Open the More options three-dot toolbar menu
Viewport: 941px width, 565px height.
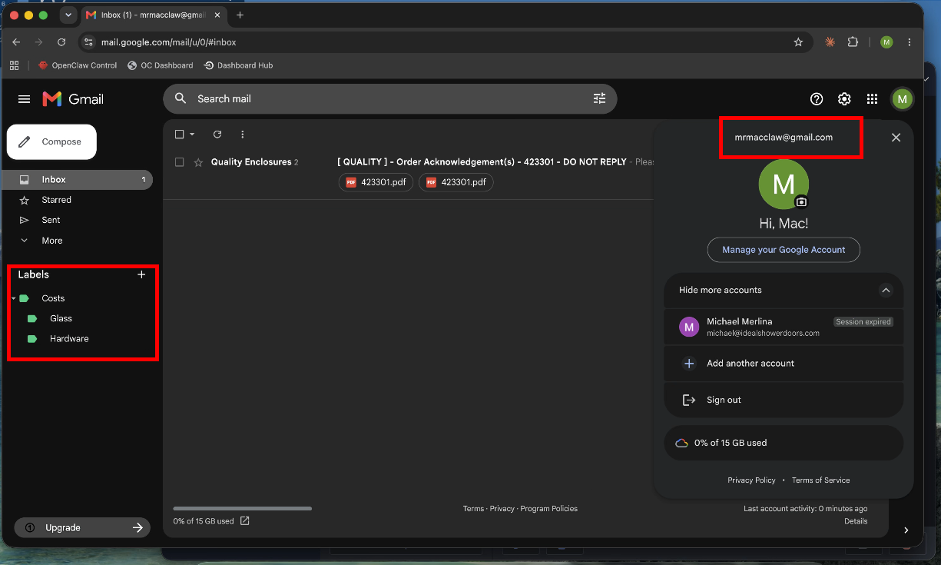coord(243,135)
